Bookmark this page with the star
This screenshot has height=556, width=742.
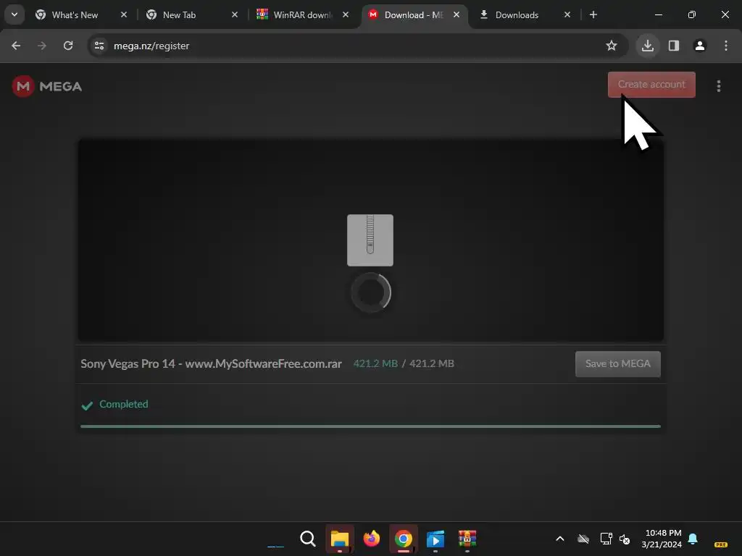tap(612, 46)
